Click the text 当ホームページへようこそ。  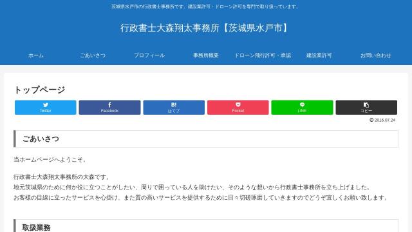(x=50, y=160)
